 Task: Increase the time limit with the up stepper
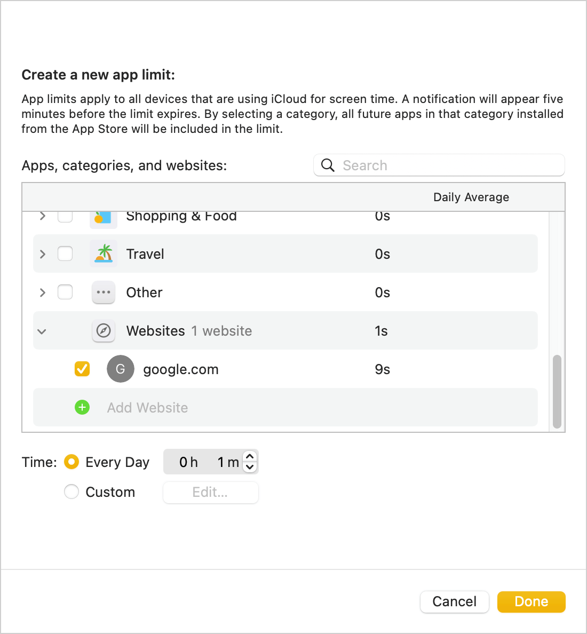click(x=249, y=456)
